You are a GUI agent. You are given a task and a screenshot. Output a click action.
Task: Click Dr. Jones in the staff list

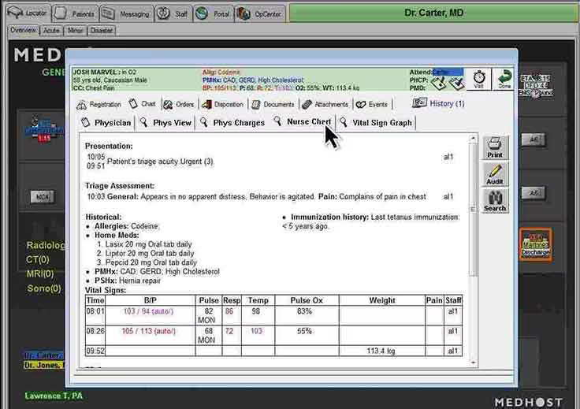[43, 365]
